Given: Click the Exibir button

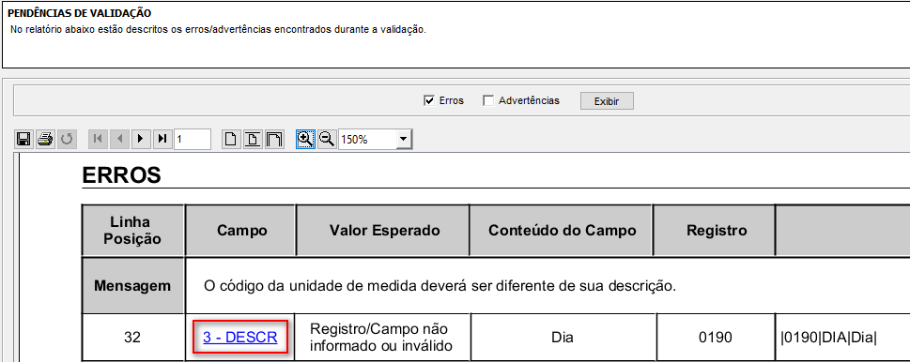Looking at the screenshot, I should pos(607,101).
